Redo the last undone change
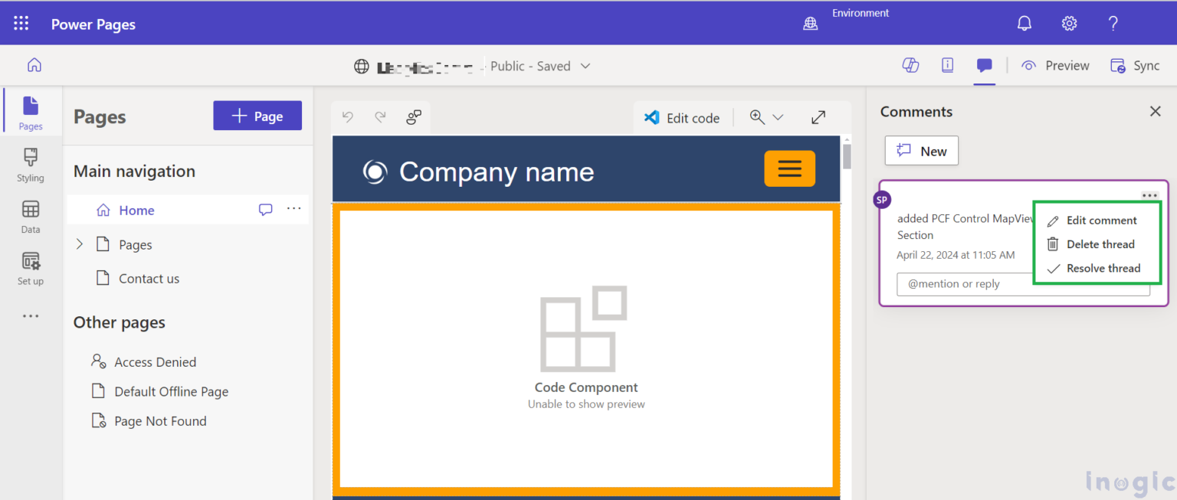1177x500 pixels. pos(379,117)
